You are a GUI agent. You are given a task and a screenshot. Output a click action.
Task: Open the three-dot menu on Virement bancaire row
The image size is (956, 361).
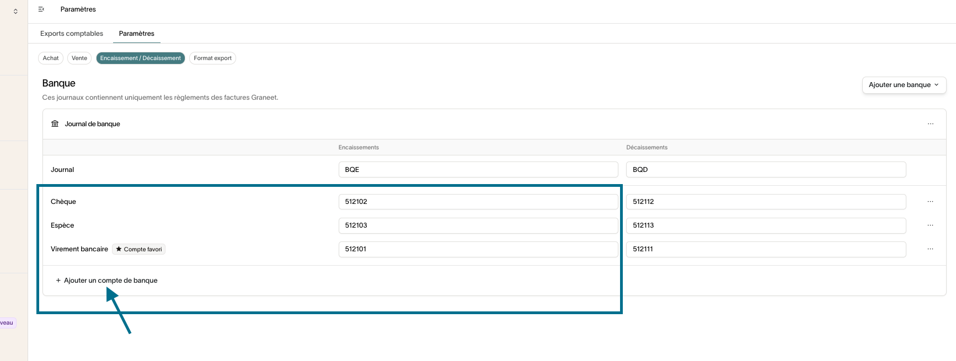(x=931, y=249)
